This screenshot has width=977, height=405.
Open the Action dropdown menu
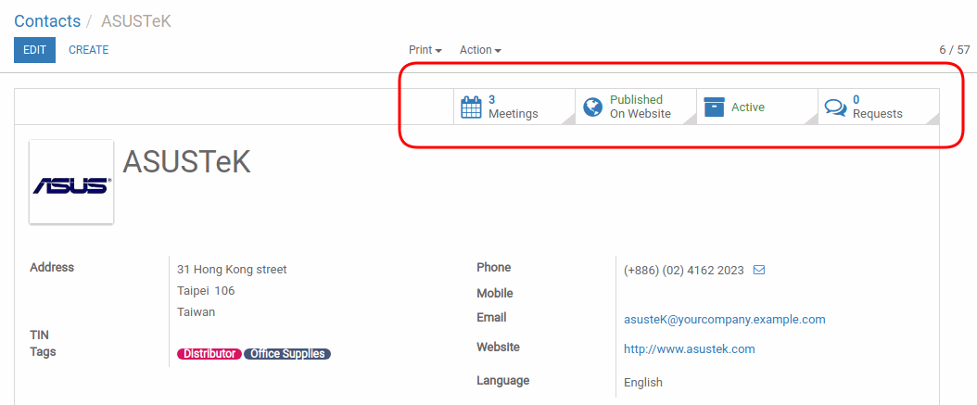480,50
